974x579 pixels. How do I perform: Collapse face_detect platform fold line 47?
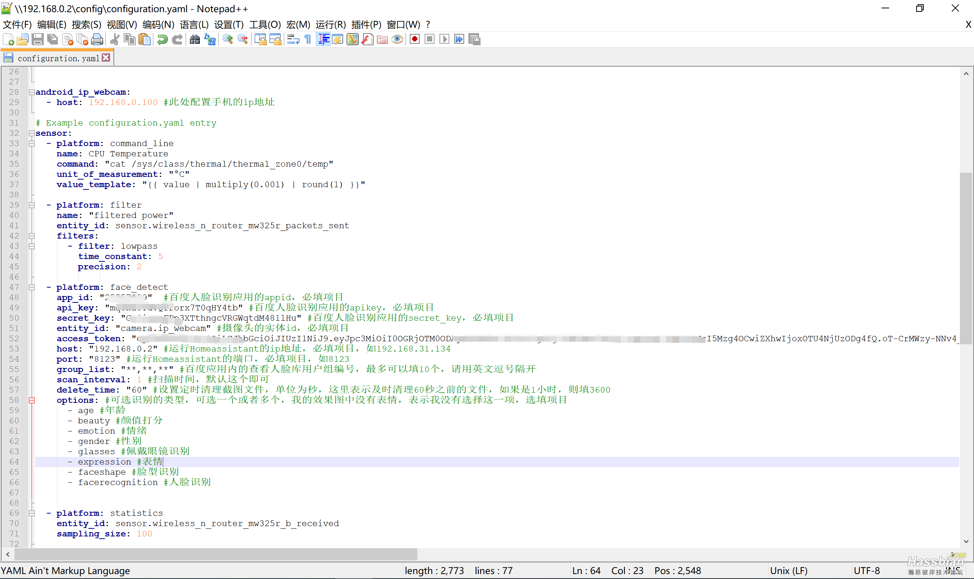pos(32,288)
